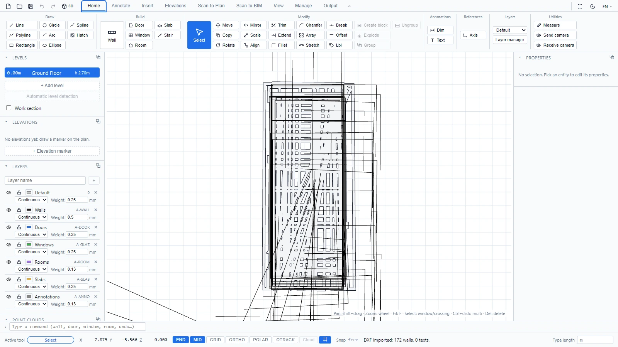Select the Polyline tool
Image resolution: width=618 pixels, height=347 pixels.
tap(22, 35)
